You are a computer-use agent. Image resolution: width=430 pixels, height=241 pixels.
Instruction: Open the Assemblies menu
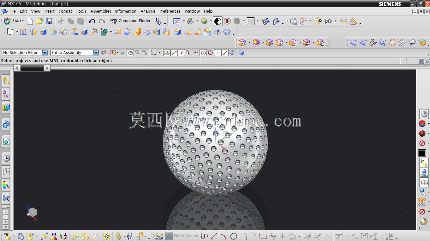click(100, 11)
